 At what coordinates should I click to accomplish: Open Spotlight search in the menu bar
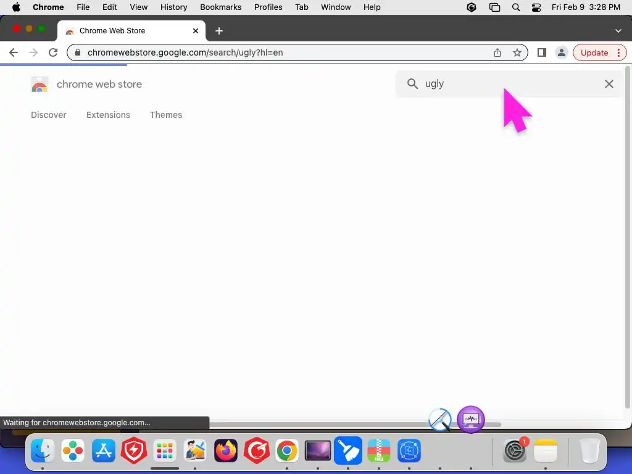[x=516, y=7]
